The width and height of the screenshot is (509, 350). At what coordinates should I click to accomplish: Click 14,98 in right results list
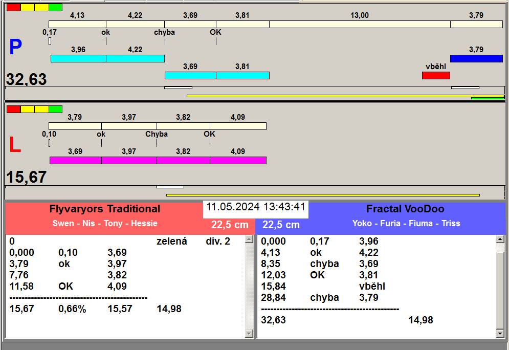pos(421,320)
